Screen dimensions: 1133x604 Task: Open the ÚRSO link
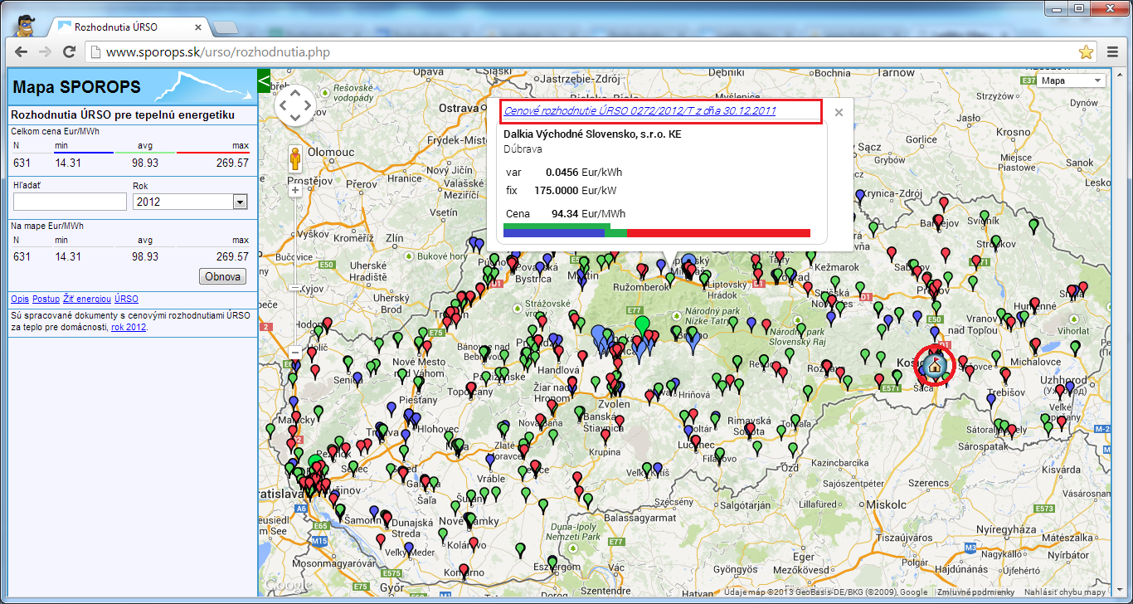pos(126,299)
